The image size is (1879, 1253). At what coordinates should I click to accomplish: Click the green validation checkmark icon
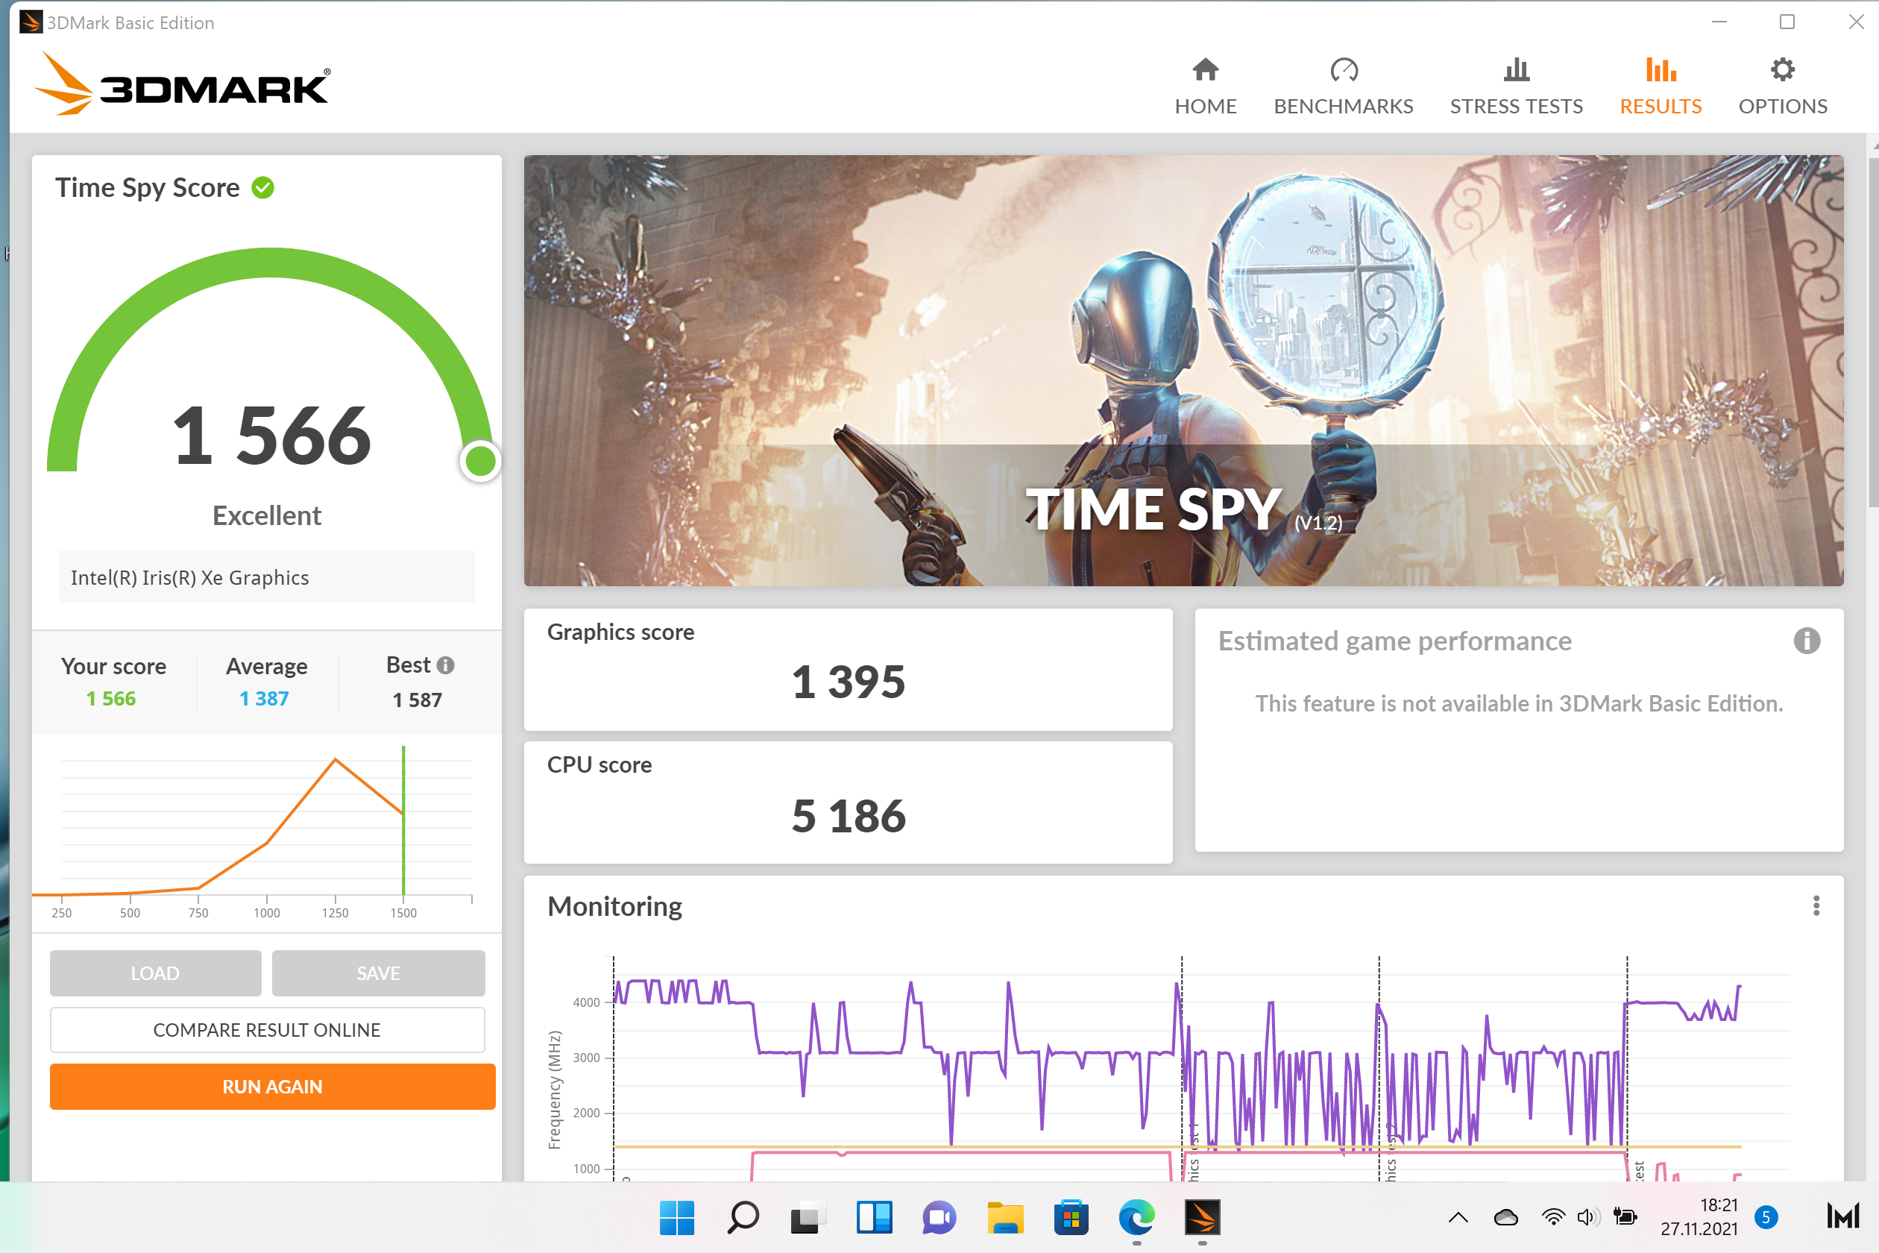262,188
